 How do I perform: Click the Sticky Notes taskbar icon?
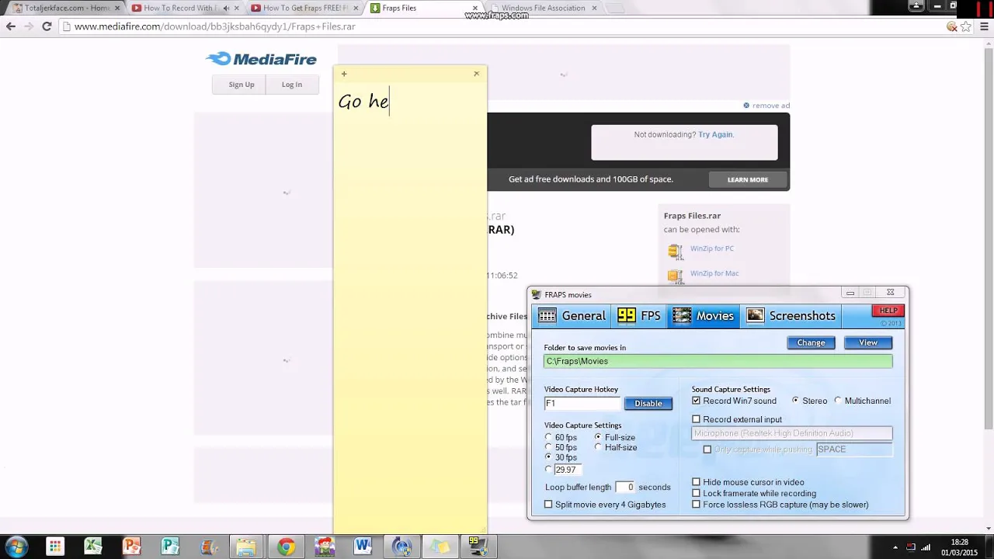[x=440, y=547]
